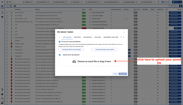183x105 pixels.
Task: Click Demo Property Client cell
Action: coord(98,13)
